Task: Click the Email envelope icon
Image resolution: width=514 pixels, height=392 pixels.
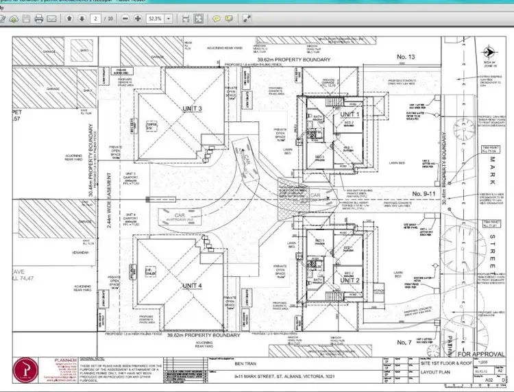Action: [52, 19]
